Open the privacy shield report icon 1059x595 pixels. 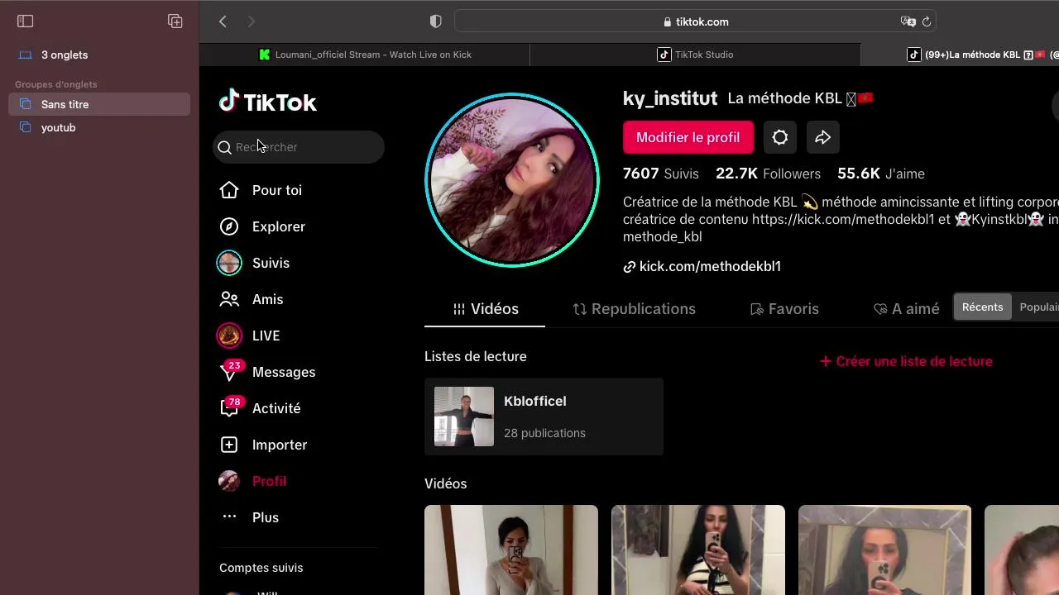[x=436, y=21]
